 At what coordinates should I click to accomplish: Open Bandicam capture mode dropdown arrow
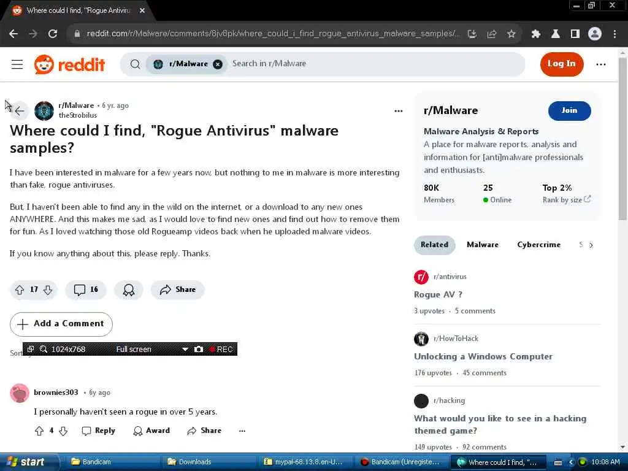[x=185, y=349]
